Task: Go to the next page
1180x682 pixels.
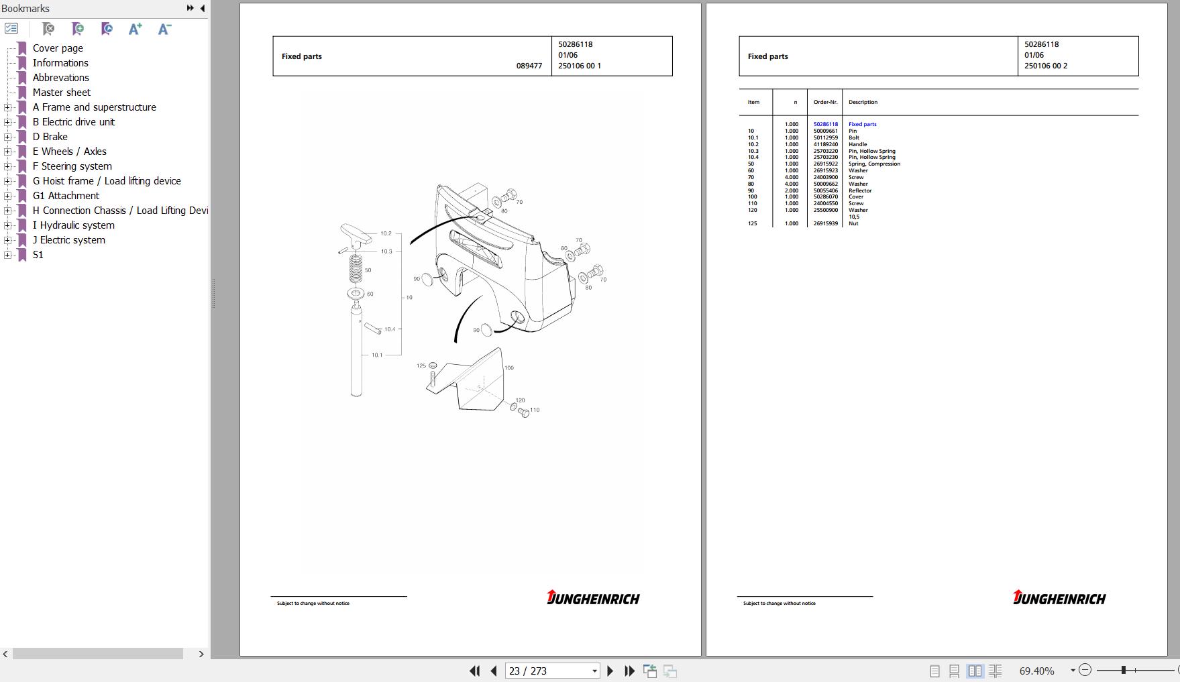Action: pyautogui.click(x=610, y=671)
